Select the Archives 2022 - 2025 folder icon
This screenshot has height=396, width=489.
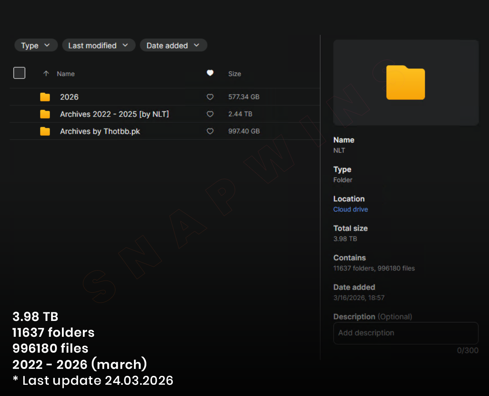point(45,114)
